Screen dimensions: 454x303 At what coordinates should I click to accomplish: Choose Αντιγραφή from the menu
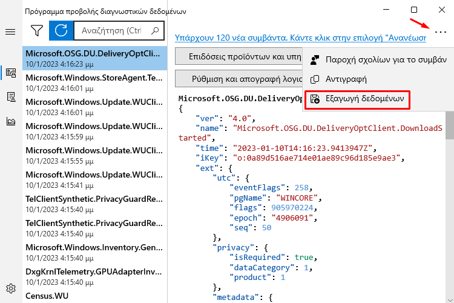click(x=378, y=79)
